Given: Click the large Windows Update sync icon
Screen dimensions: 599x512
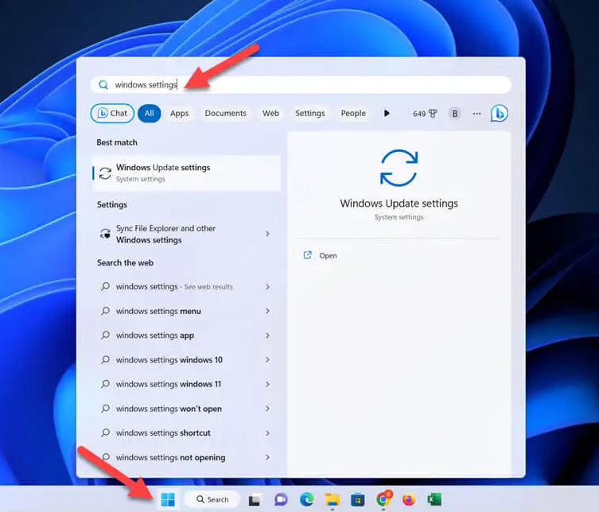Looking at the screenshot, I should 399,168.
